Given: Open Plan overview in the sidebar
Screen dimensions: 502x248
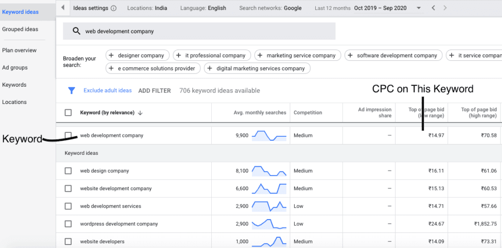Looking at the screenshot, I should tap(19, 50).
